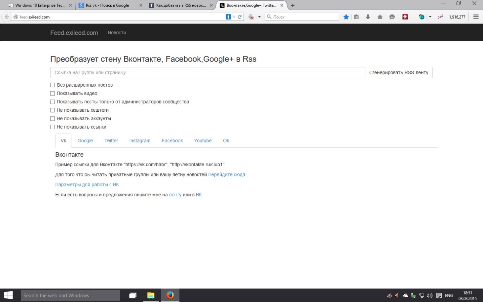The height and width of the screenshot is (302, 483).
Task: Close the Rss vk Google search tab
Action: pyautogui.click(x=141, y=5)
